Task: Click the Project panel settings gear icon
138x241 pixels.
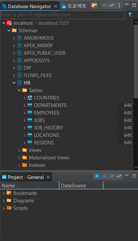Action: coord(97,176)
